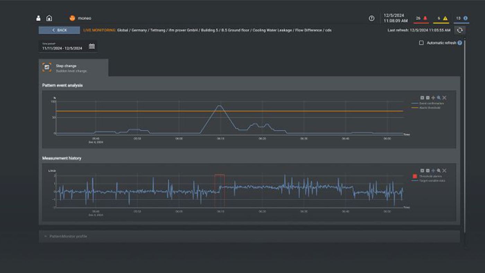485x273 pixels.
Task: Click the yellow warning counter showing 6
Action: point(441,18)
